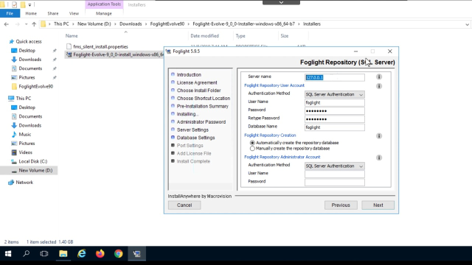The image size is (472, 265).
Task: Go up one folder level
Action: [34, 24]
